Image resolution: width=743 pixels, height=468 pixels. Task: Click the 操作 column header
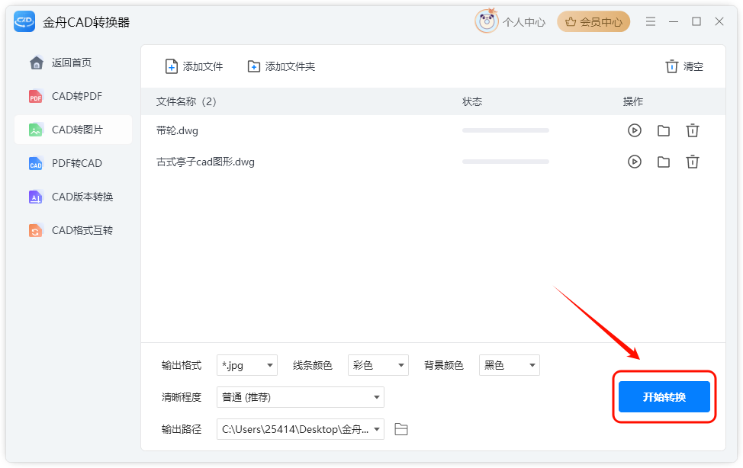tap(633, 101)
